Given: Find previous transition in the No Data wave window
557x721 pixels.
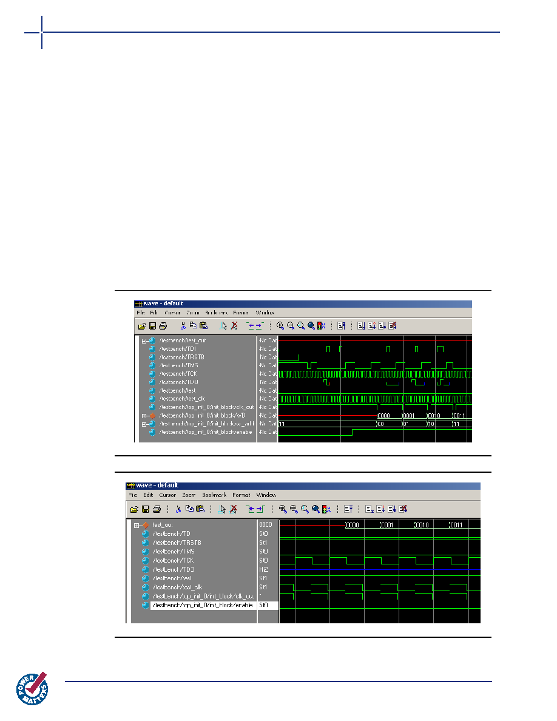Looking at the screenshot, I should coord(251,325).
